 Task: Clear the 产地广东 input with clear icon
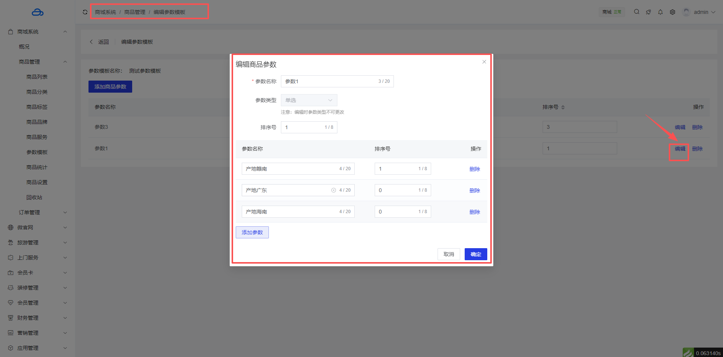pos(334,190)
